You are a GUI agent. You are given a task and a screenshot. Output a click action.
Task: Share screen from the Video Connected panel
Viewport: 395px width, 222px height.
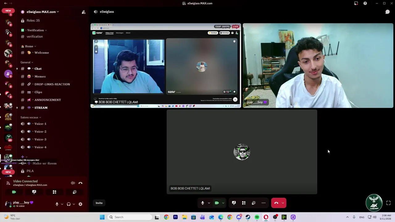pos(34,192)
